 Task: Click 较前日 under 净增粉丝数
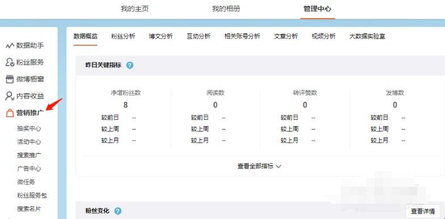(x=110, y=118)
